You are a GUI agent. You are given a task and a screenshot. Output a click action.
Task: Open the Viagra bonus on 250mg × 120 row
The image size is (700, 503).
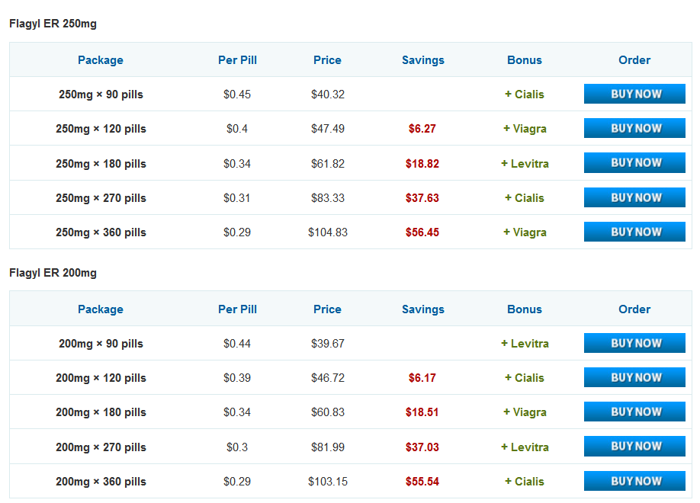coord(525,129)
